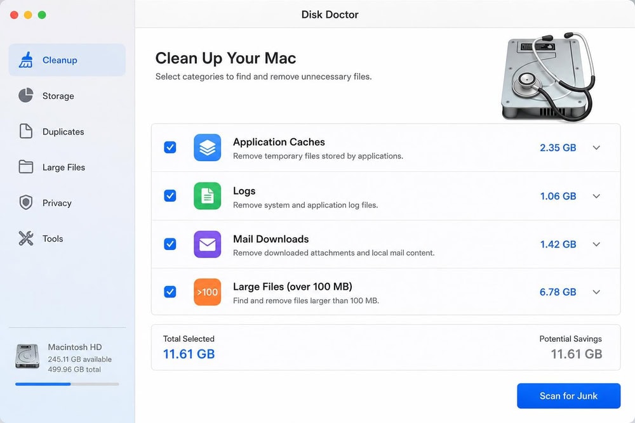Click 'Remove downloaded attachments and local mail content'
This screenshot has width=635, height=423.
334,253
